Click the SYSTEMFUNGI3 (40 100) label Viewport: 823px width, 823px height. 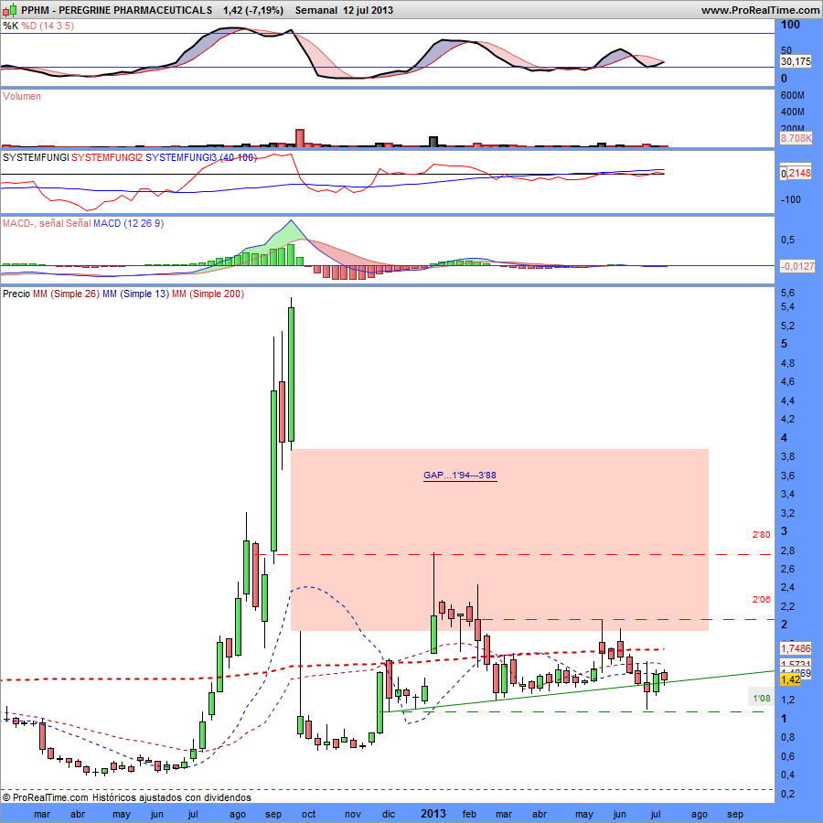pyautogui.click(x=201, y=157)
